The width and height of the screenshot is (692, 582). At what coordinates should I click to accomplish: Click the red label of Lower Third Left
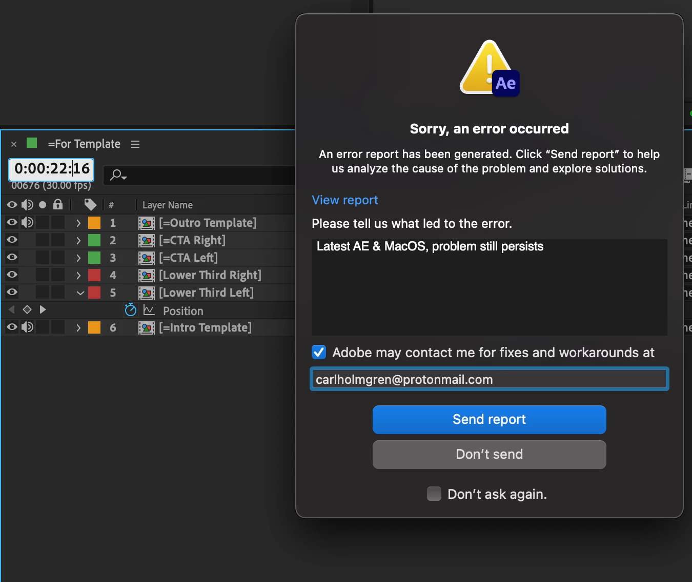click(x=94, y=293)
